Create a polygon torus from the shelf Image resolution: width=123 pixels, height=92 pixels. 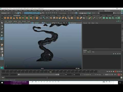pyautogui.click(x=17, y=18)
